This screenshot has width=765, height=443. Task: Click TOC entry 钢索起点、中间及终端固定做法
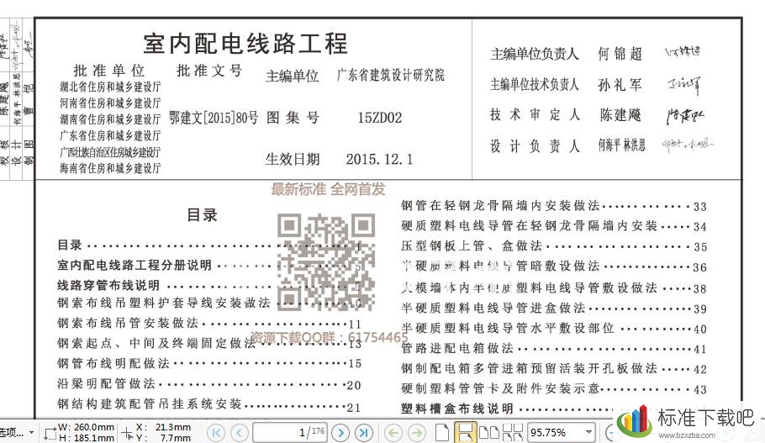pyautogui.click(x=208, y=344)
